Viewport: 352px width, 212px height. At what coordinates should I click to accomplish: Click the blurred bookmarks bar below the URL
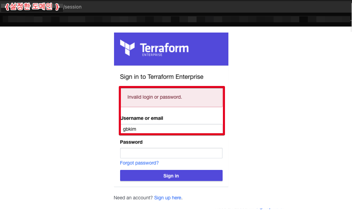[x=171, y=19]
